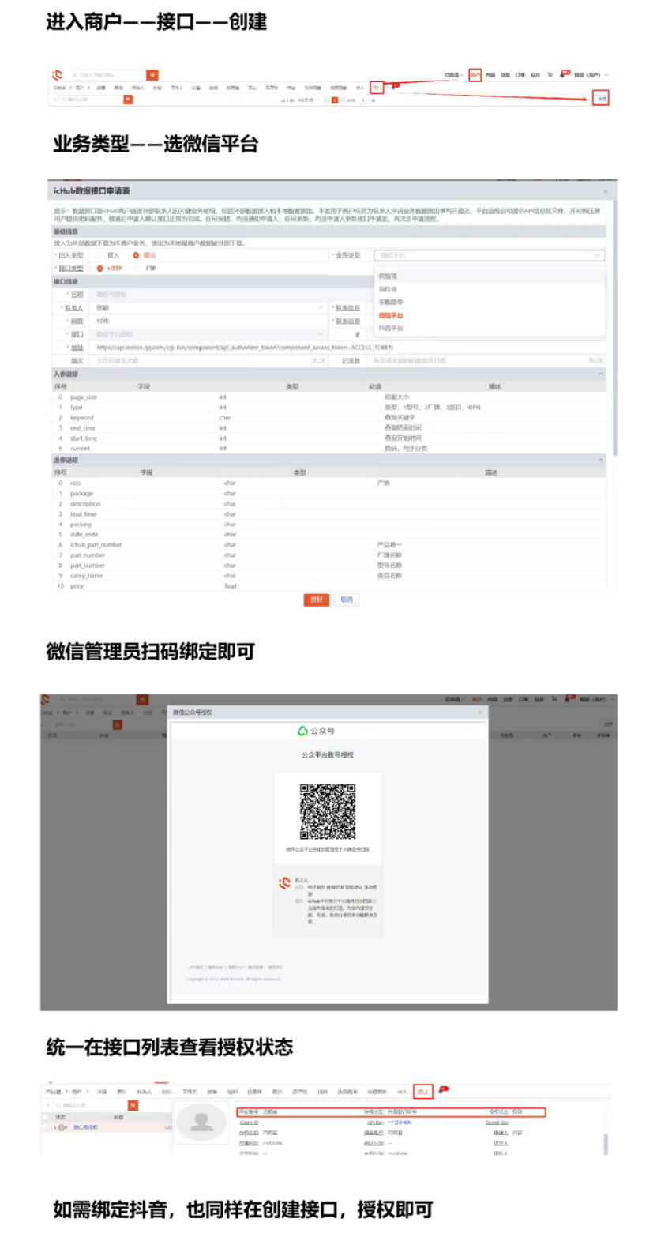Click the Client ID link
The image size is (672, 1241).
tap(249, 1123)
